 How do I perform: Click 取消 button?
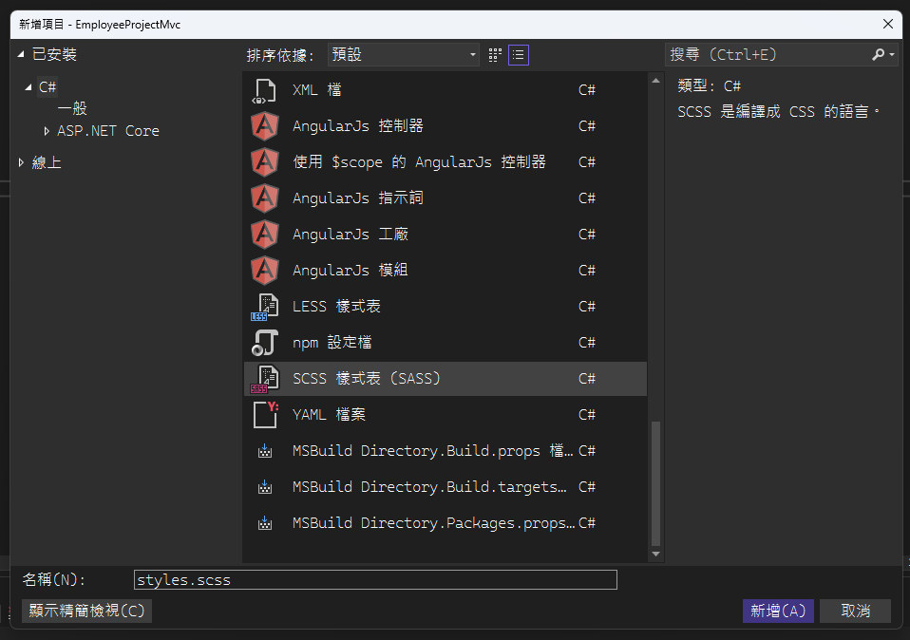click(x=855, y=611)
